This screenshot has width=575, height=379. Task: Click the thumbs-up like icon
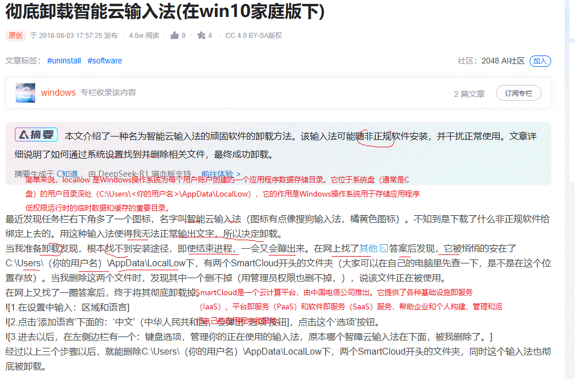[175, 36]
